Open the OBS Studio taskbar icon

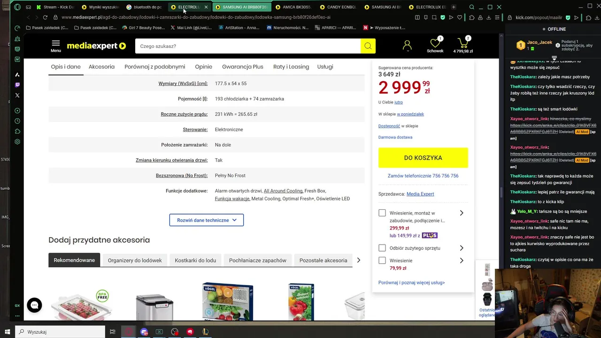point(175,332)
